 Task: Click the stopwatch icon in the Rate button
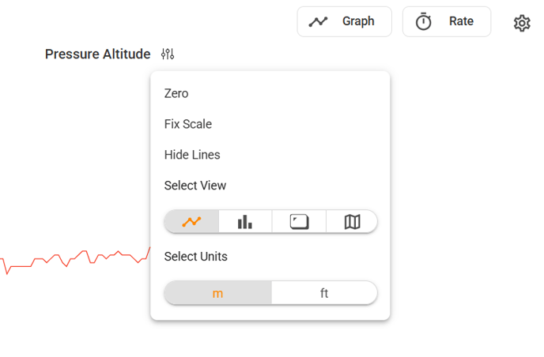tap(423, 21)
